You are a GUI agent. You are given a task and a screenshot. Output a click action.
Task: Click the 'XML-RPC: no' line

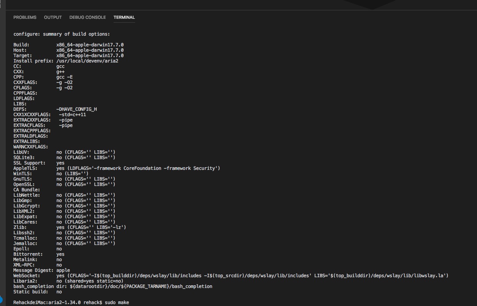click(x=38, y=265)
